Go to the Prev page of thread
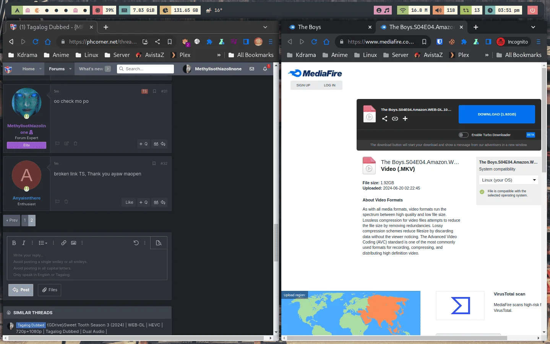The width and height of the screenshot is (550, 344). click(12, 221)
